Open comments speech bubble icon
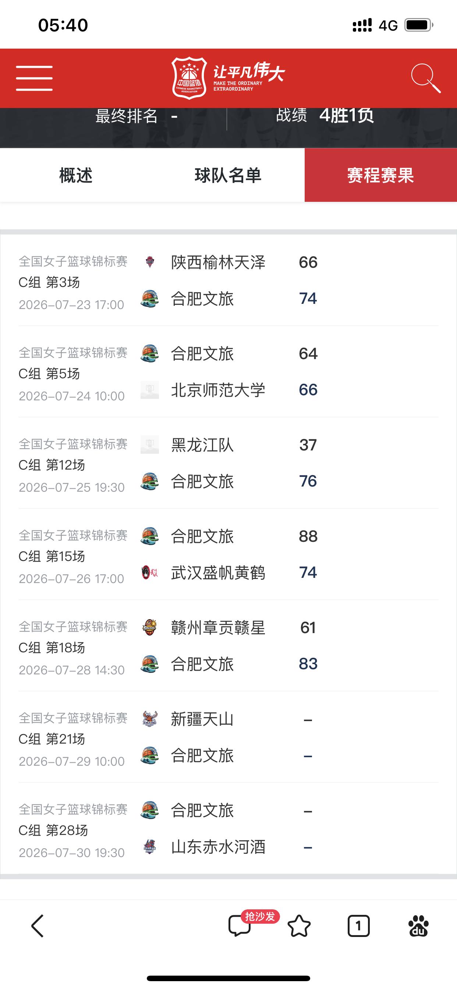 pos(239,926)
